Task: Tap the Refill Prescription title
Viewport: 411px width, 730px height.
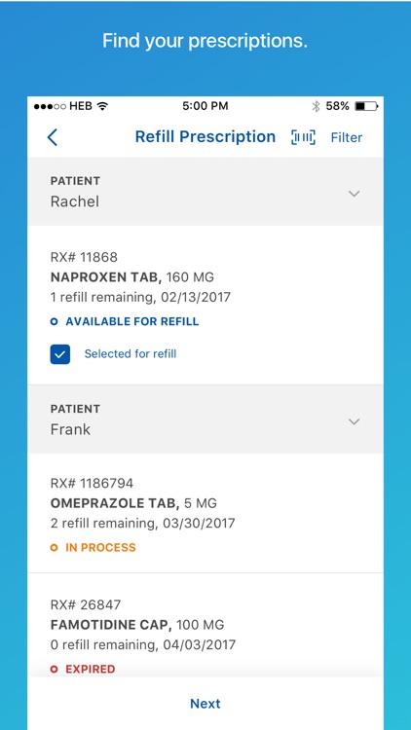Action: pos(205,137)
